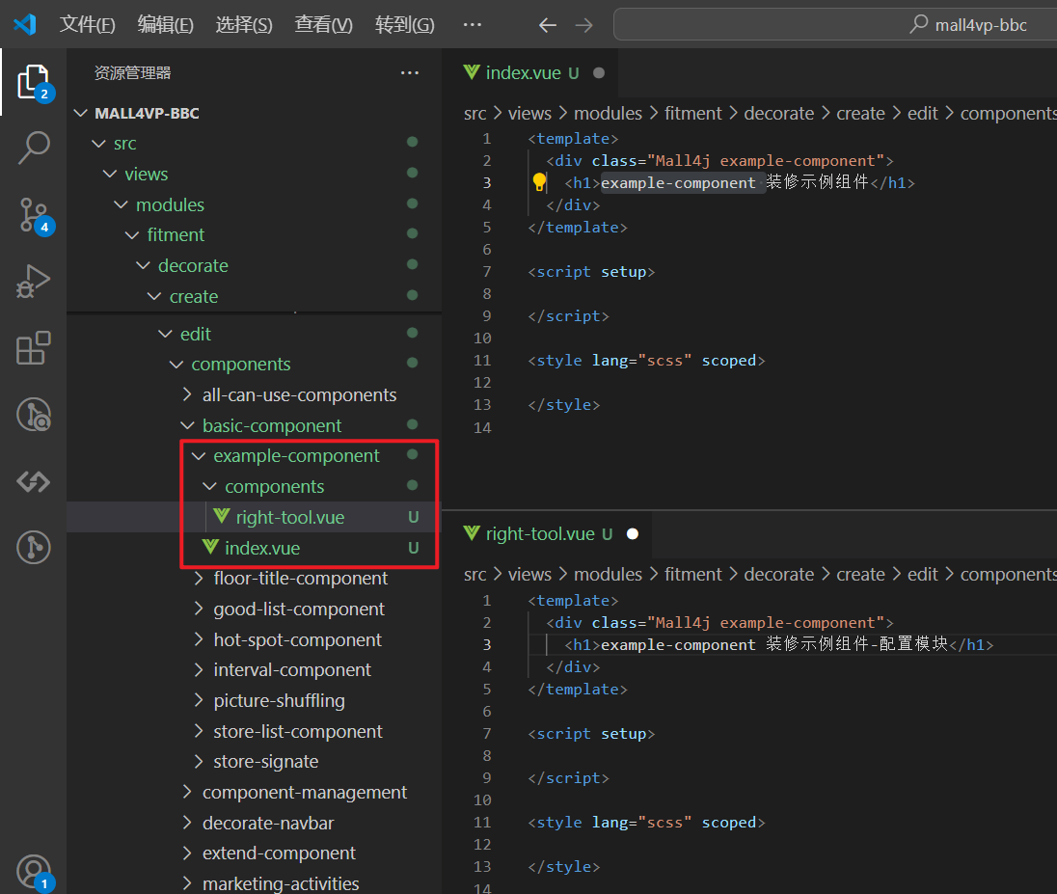
Task: Switch to the right-tool.vue editor tab
Action: coord(539,534)
